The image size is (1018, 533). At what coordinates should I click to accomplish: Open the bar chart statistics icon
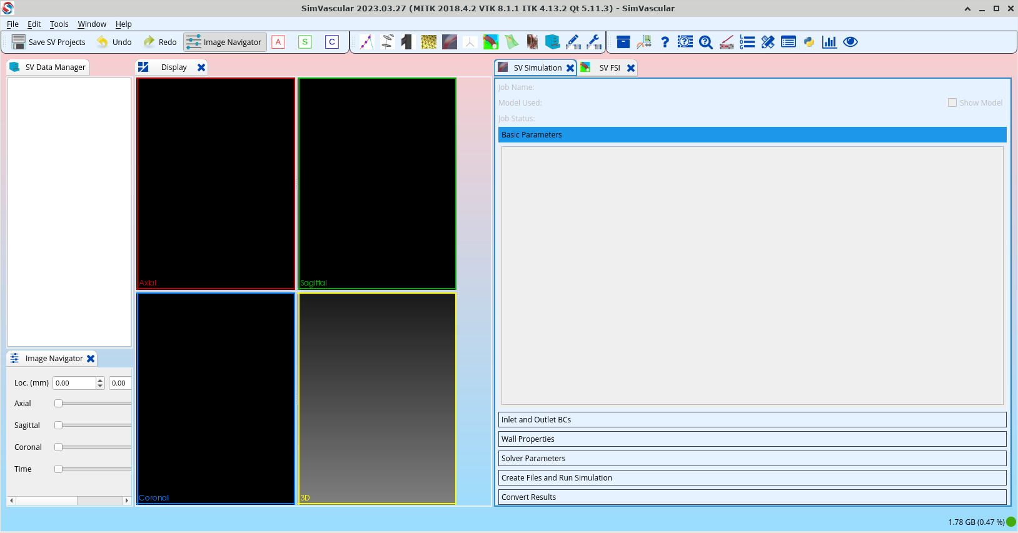tap(830, 42)
